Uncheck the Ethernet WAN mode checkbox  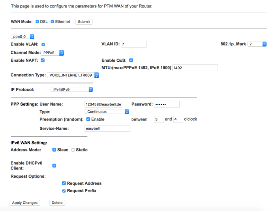coord(52,22)
